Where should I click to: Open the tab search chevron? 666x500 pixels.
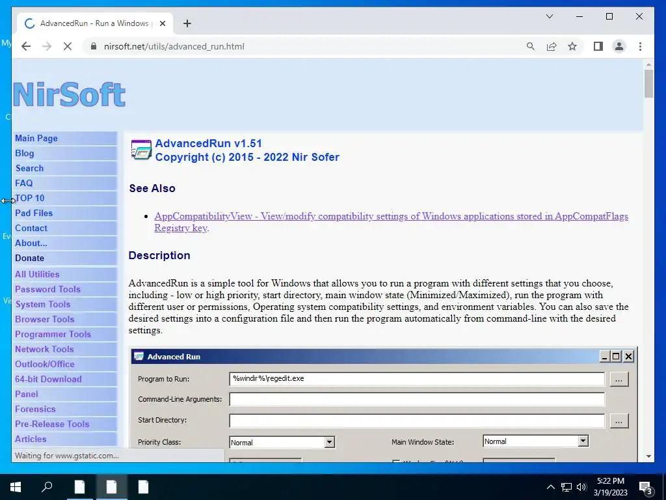tap(549, 16)
